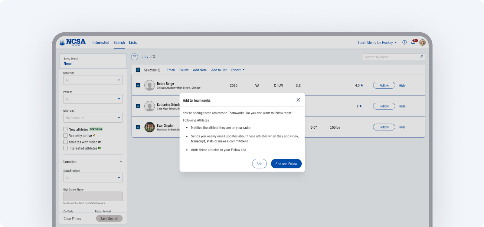Open the notifications bell
The width and height of the screenshot is (484, 227).
tap(413, 42)
